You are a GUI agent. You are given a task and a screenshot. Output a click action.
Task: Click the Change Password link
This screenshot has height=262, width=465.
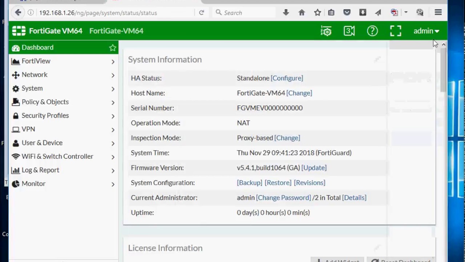[283, 198]
